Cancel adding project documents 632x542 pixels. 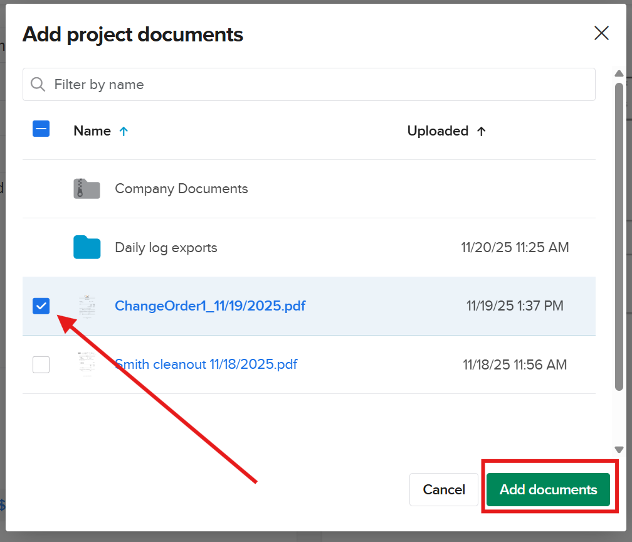point(444,490)
